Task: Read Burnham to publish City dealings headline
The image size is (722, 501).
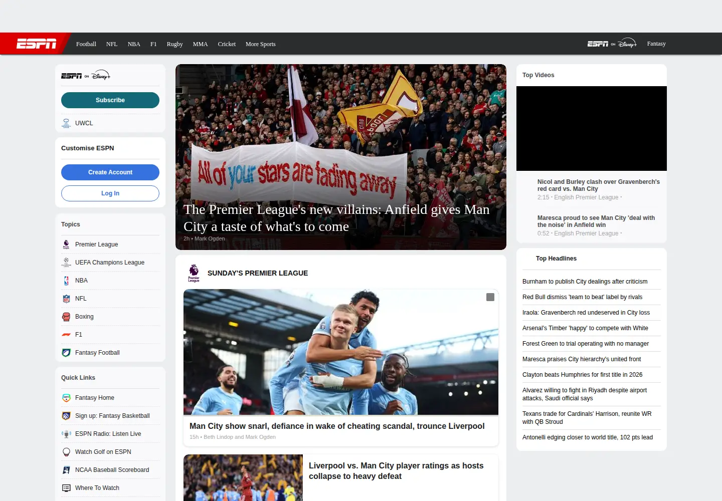Action: (x=585, y=282)
